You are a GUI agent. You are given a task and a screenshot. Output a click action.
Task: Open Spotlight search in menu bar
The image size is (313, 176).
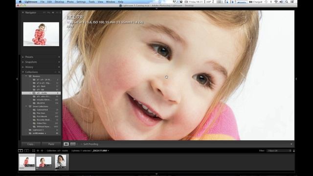pos(287,2)
